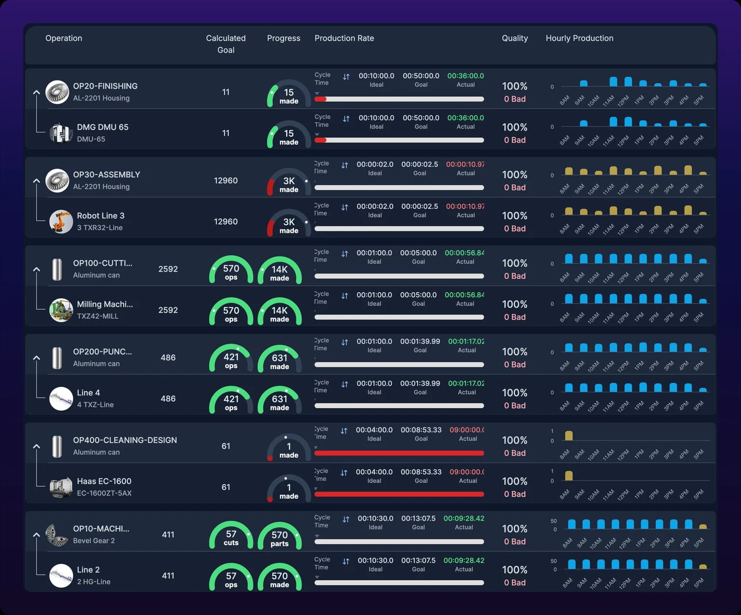Open the DMG DMU 65 machine row name

[x=103, y=127]
